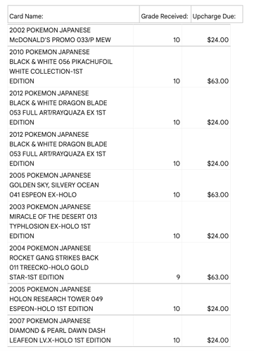Click the $24.00 upcharge for Holon Espeon
The image size is (254, 351).
pos(218,309)
